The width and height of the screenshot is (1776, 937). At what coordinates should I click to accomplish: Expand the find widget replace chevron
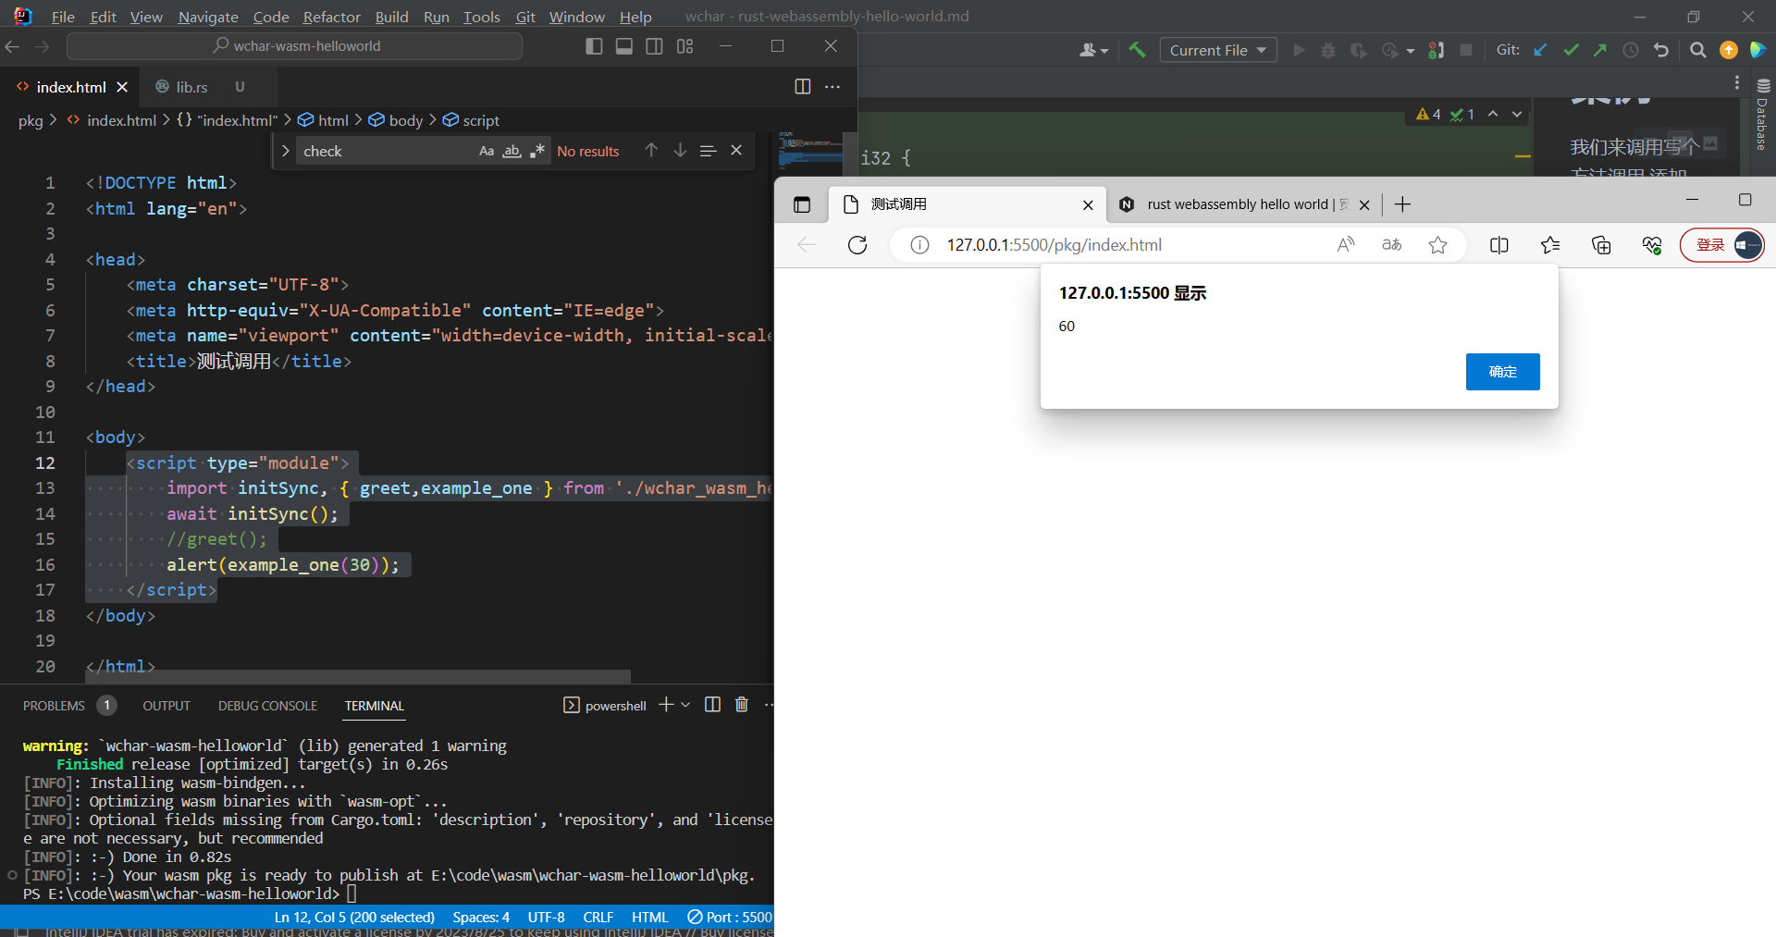pyautogui.click(x=286, y=151)
